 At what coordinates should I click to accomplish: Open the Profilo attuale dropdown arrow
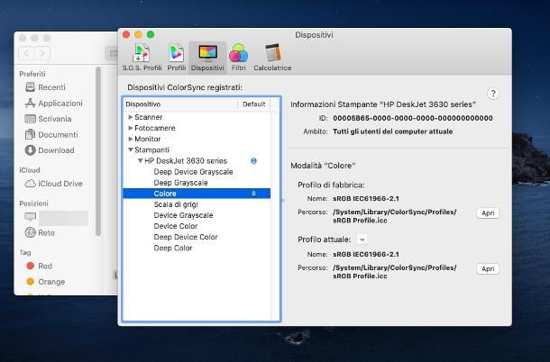pos(362,240)
